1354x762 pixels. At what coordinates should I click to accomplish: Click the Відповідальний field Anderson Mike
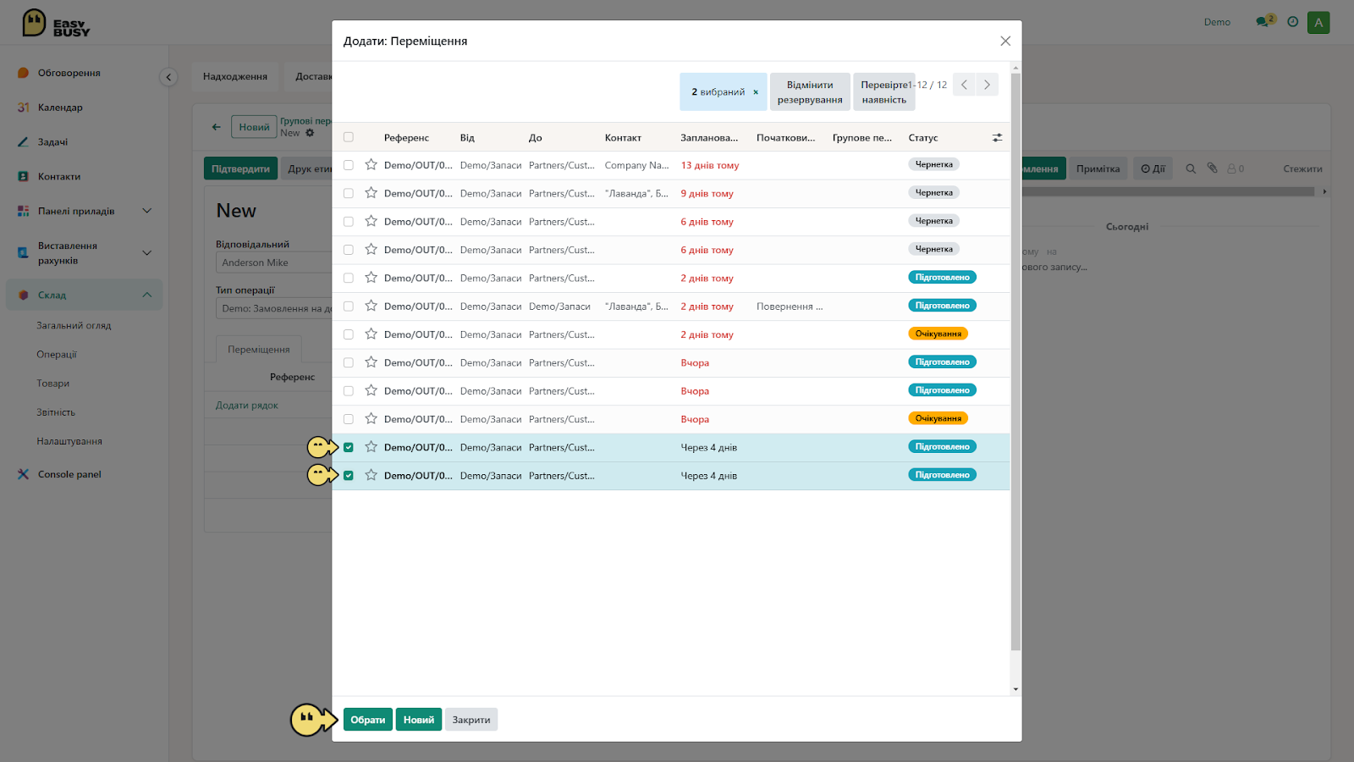point(272,262)
